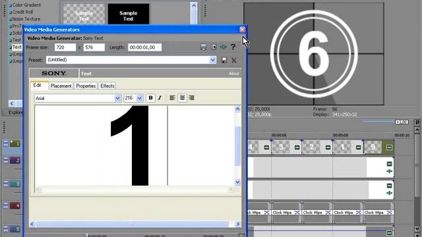Open generated media icon on clip 2
This screenshot has height=237, width=422.
[328, 147]
